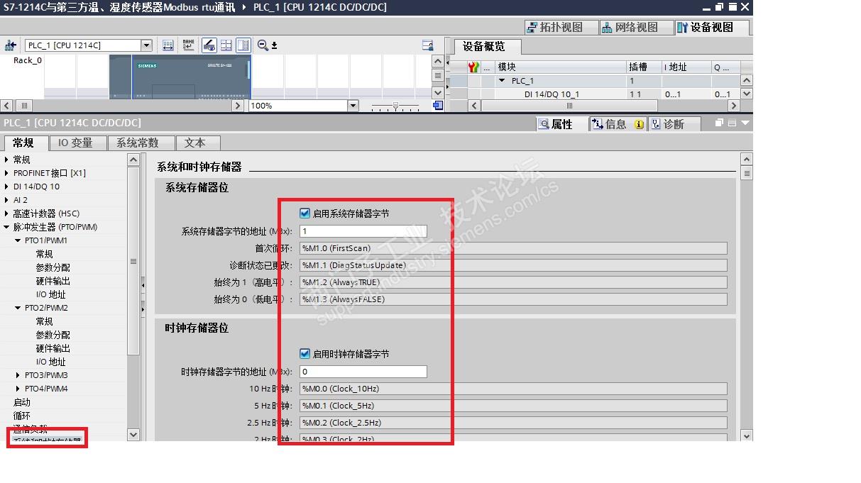Viewport: 861px width, 483px height.
Task: Click the download arrow next to zoom icon
Action: [x=274, y=45]
